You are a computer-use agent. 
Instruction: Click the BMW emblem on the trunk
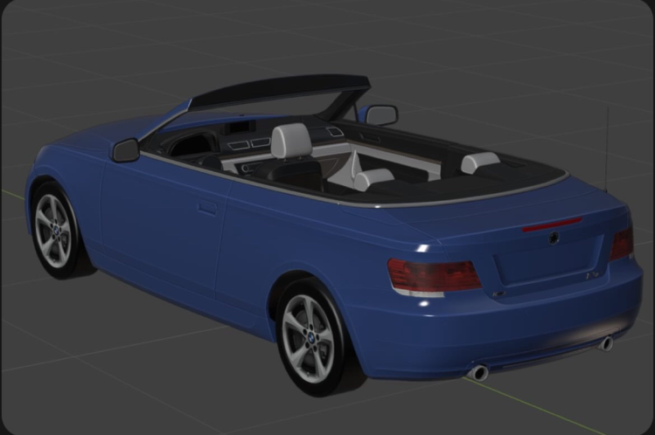click(554, 238)
